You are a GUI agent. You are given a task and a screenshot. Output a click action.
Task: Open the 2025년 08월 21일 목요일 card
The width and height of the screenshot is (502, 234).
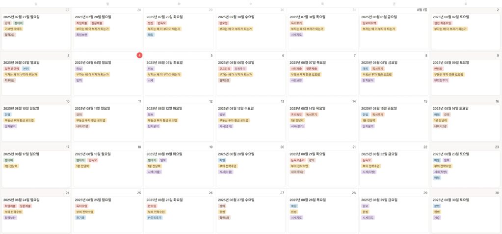322,169
